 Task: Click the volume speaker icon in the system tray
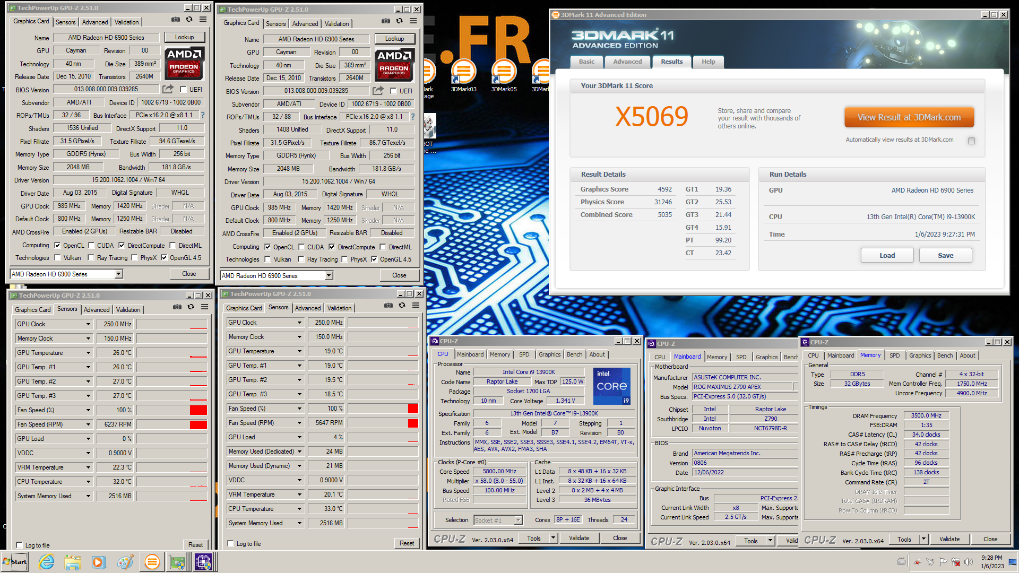(x=969, y=562)
